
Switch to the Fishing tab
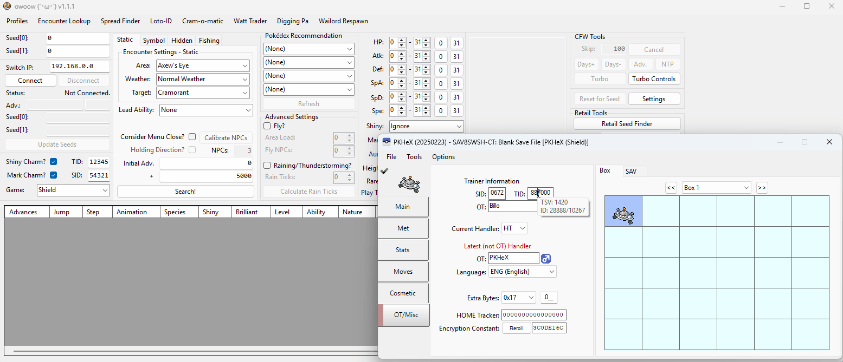[209, 41]
